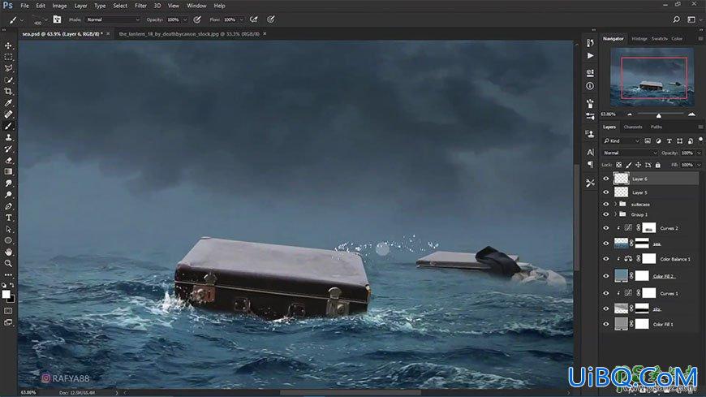
Task: Click the search icon in options bar
Action: pyautogui.click(x=676, y=19)
